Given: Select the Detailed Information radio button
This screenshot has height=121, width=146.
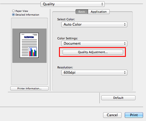Looking at the screenshot, I should point(13,15).
